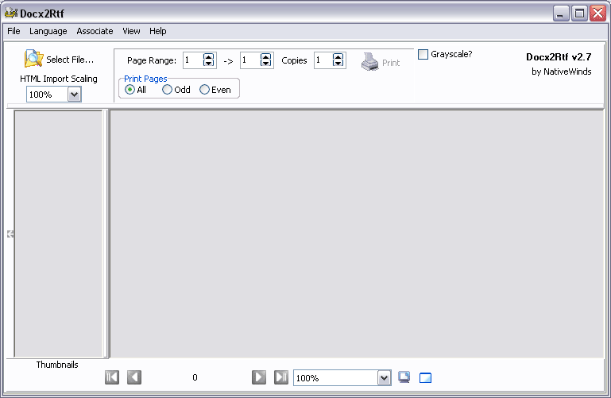Click the current page number 0
The height and width of the screenshot is (398, 611).
coord(195,377)
